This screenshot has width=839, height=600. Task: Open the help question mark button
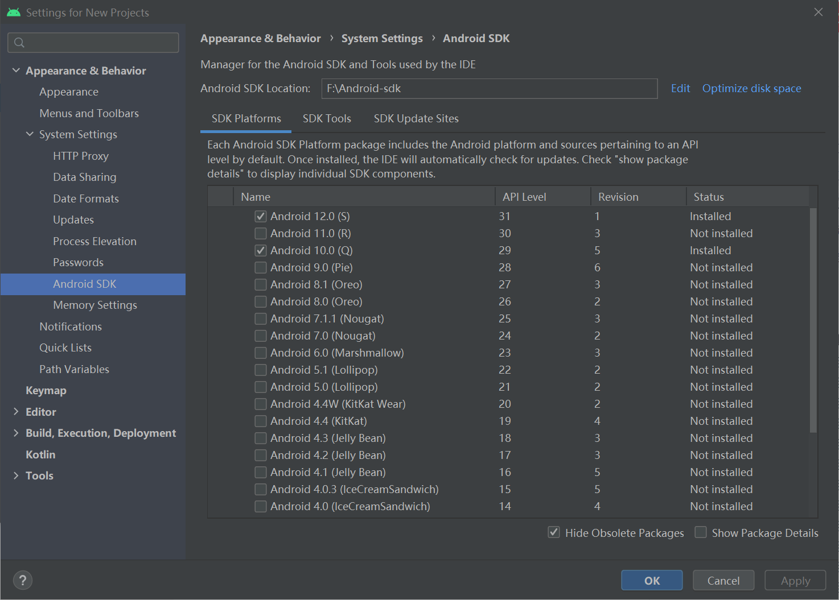coord(22,580)
